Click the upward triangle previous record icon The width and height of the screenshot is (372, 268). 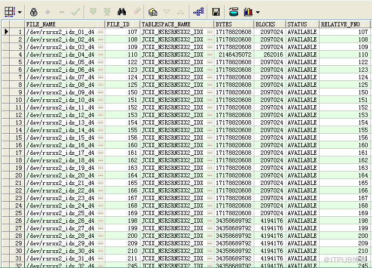point(180,12)
